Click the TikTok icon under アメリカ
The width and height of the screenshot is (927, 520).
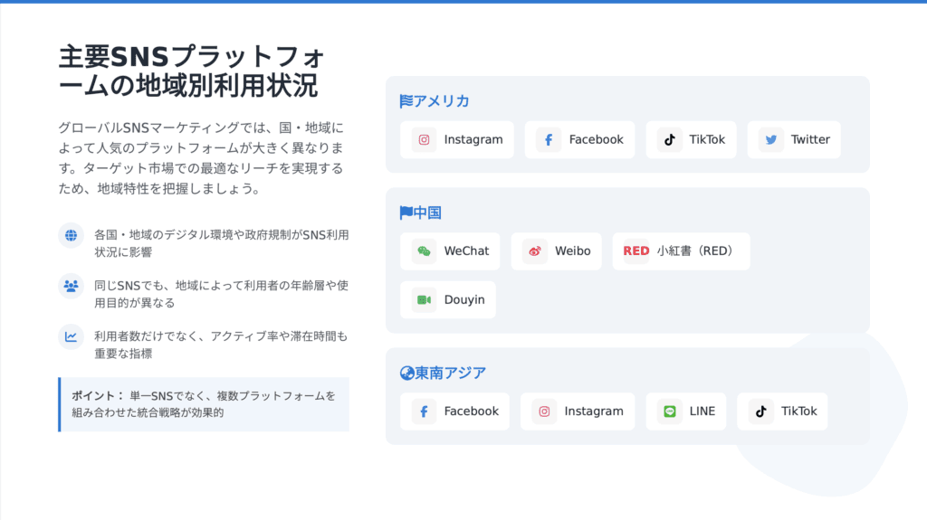click(669, 140)
